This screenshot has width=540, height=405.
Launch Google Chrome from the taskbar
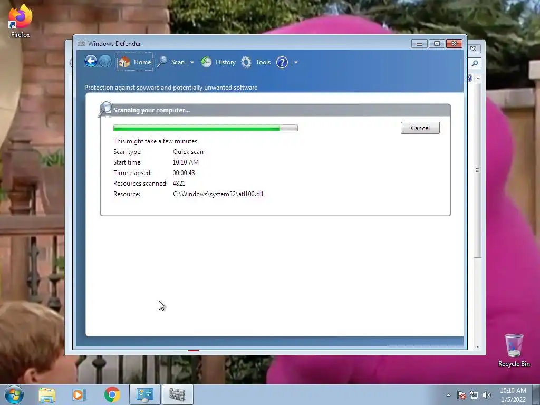click(112, 394)
